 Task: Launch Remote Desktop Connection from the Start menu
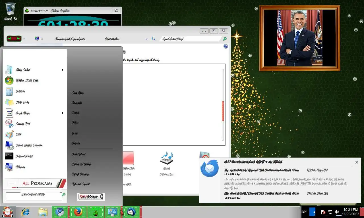click(x=29, y=145)
